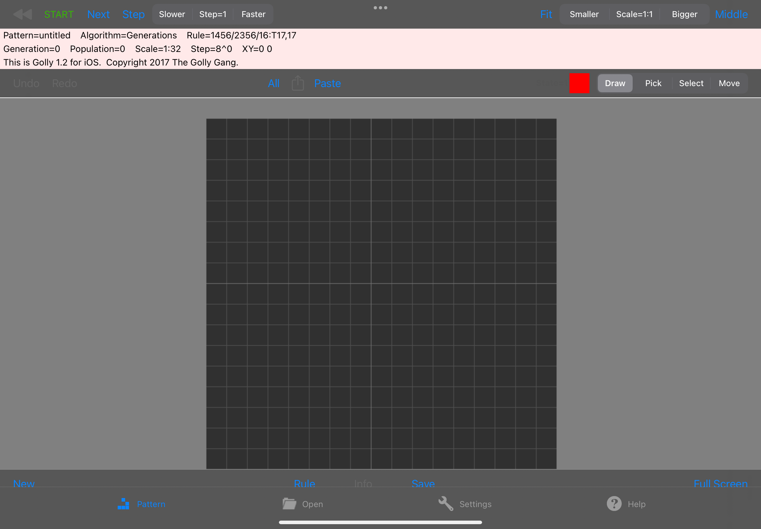The height and width of the screenshot is (529, 761).
Task: Click the iOS home indicator bar
Action: (x=380, y=522)
